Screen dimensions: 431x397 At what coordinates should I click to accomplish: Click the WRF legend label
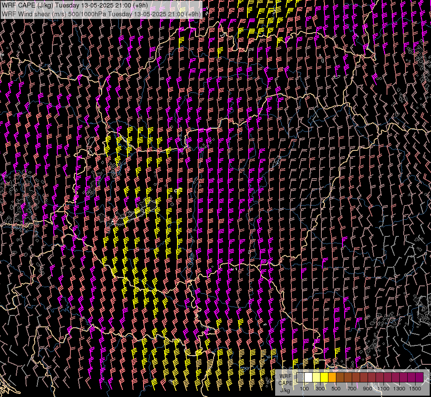tap(286, 376)
